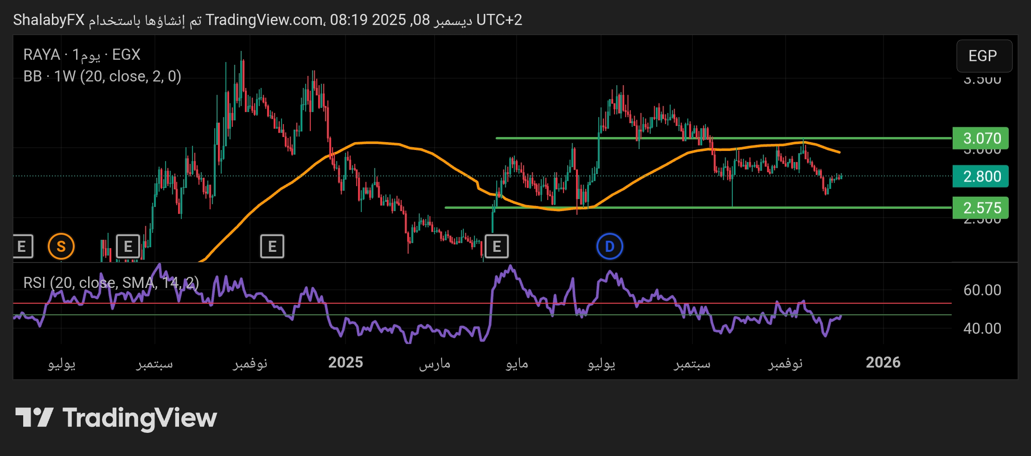Click the 60.00 level on RSI scale

[982, 290]
